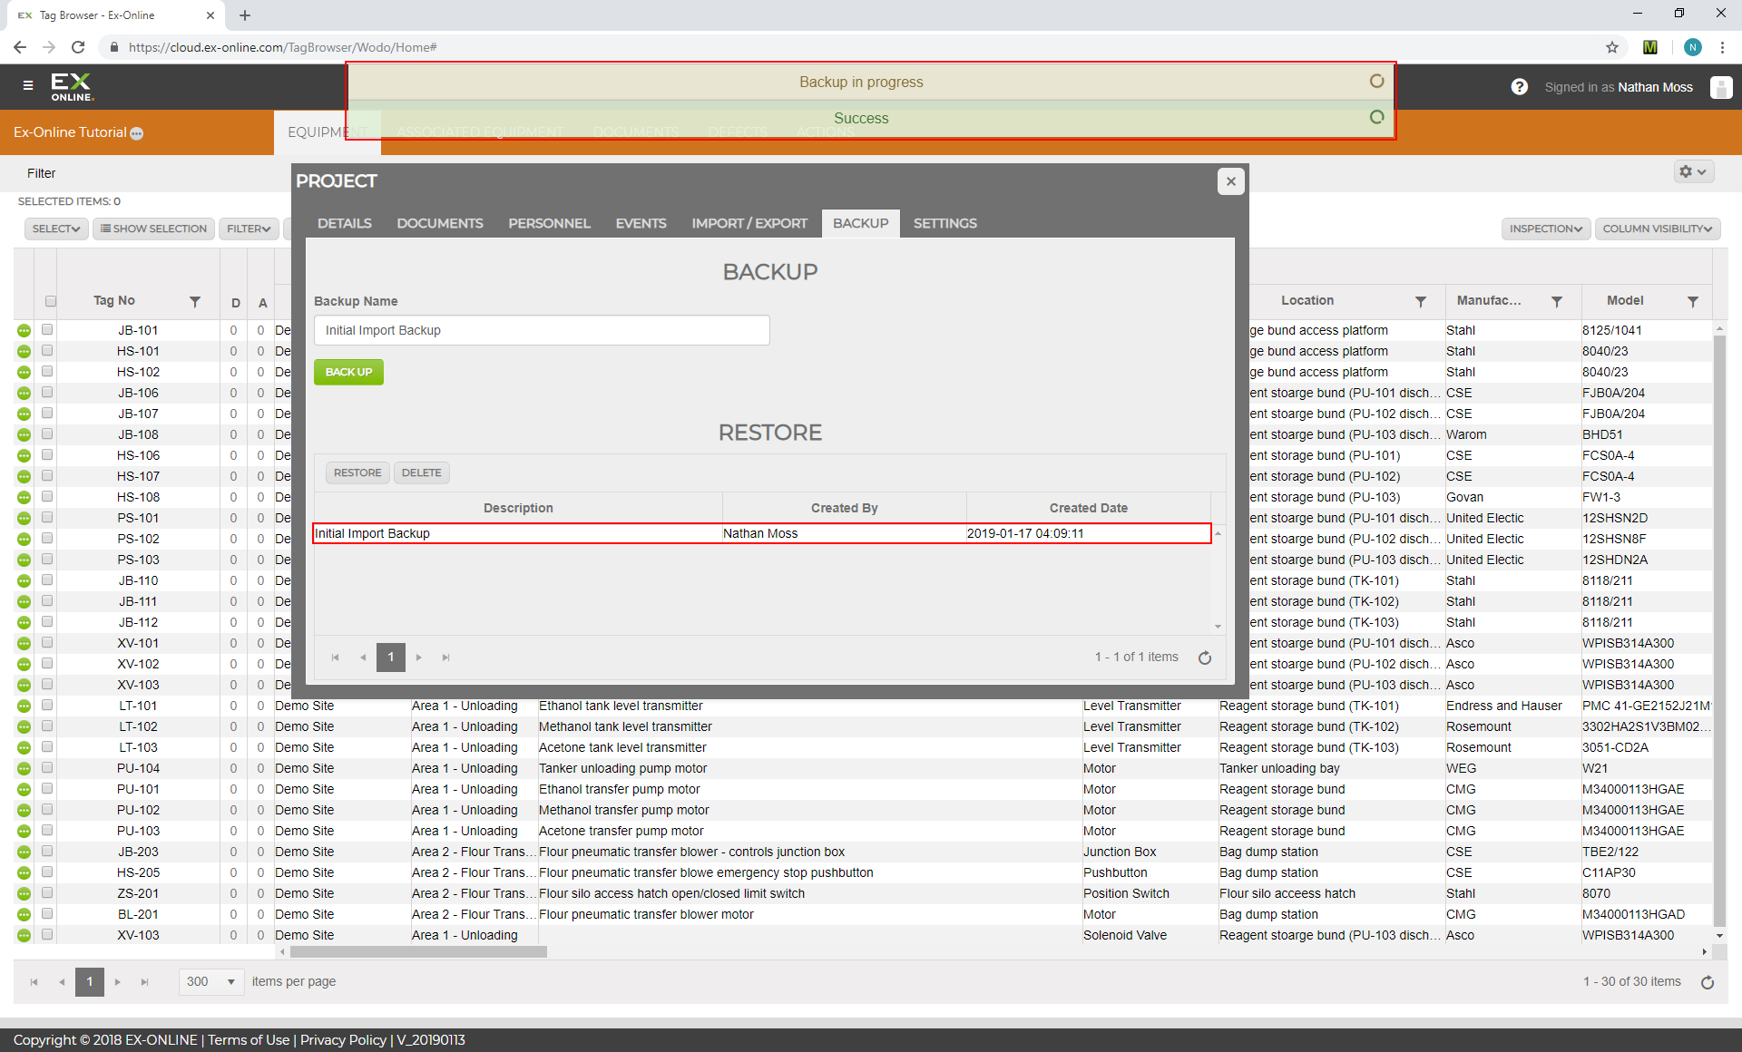The height and width of the screenshot is (1052, 1742).
Task: Open the Inspection dropdown menu
Action: click(1545, 229)
